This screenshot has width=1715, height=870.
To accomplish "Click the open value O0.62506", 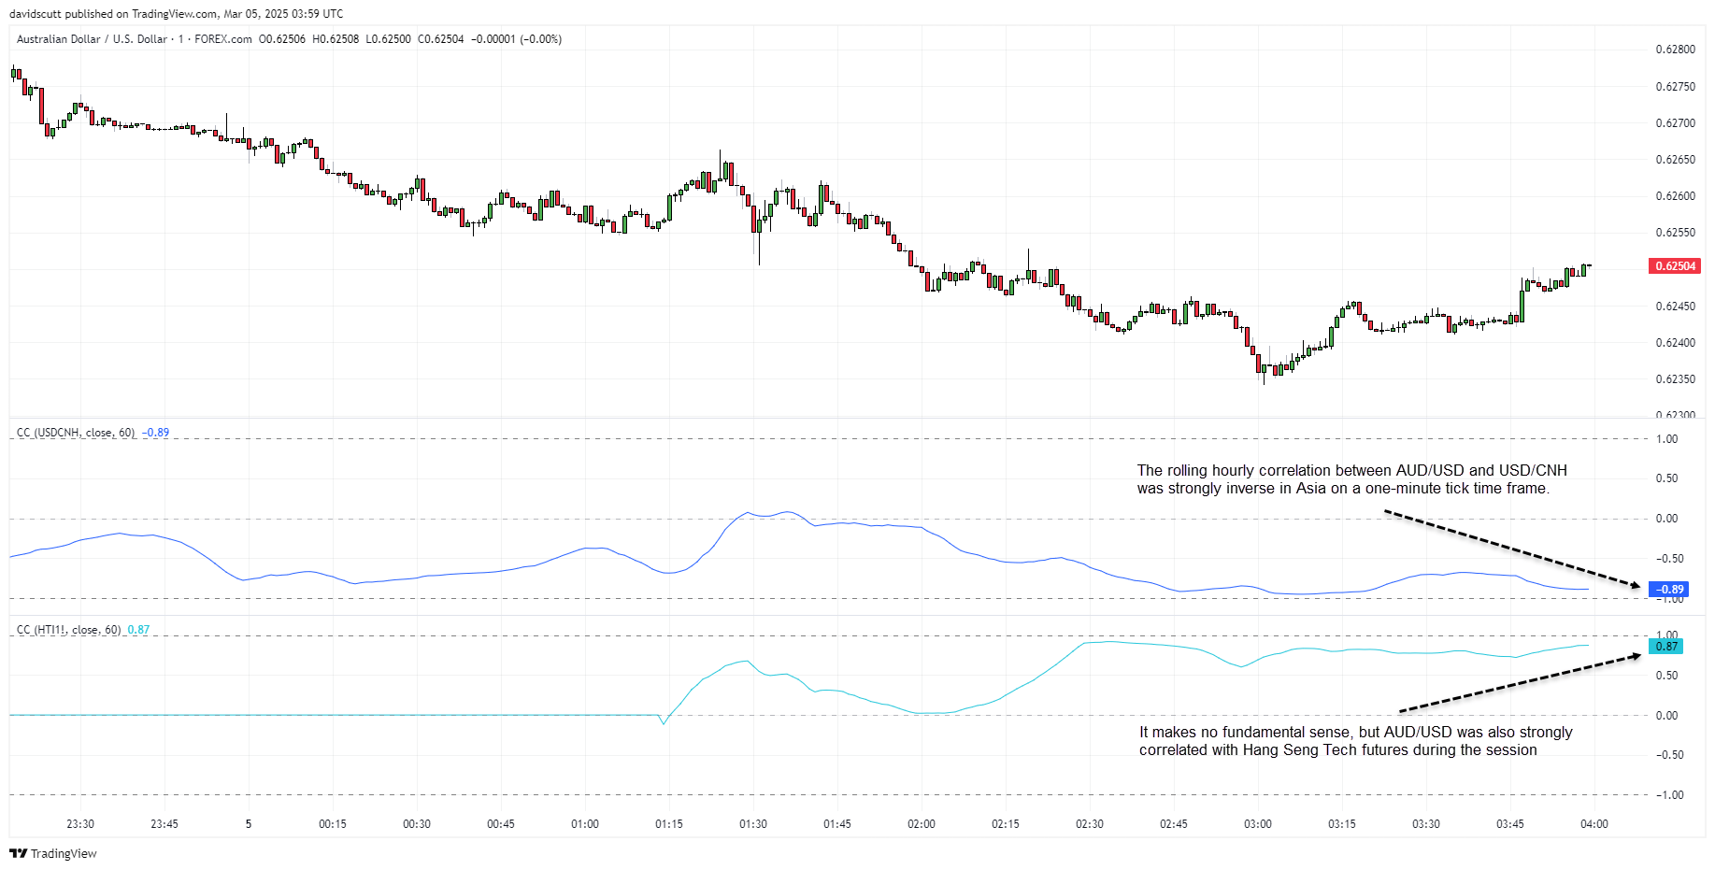I will 282,39.
